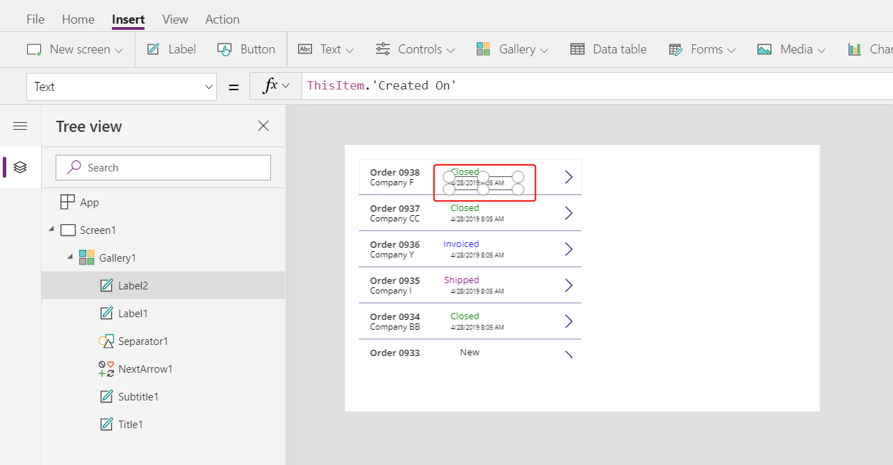Click the date label under Order 0936
This screenshot has width=893, height=465.
point(477,255)
